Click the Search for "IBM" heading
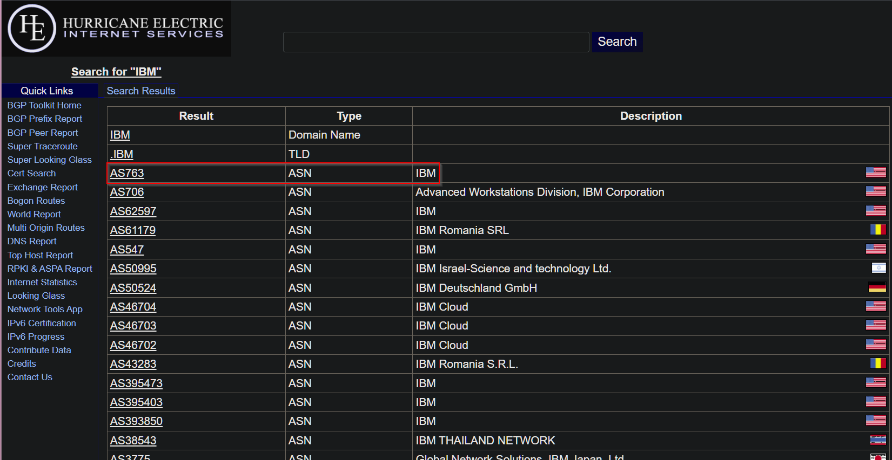The height and width of the screenshot is (460, 892). click(x=116, y=72)
